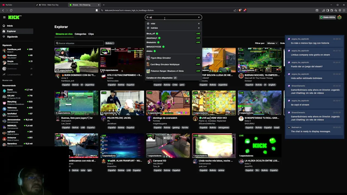Screen dimensions: 347x195
Task: Open a new browser tab
Action: click(x=104, y=5)
